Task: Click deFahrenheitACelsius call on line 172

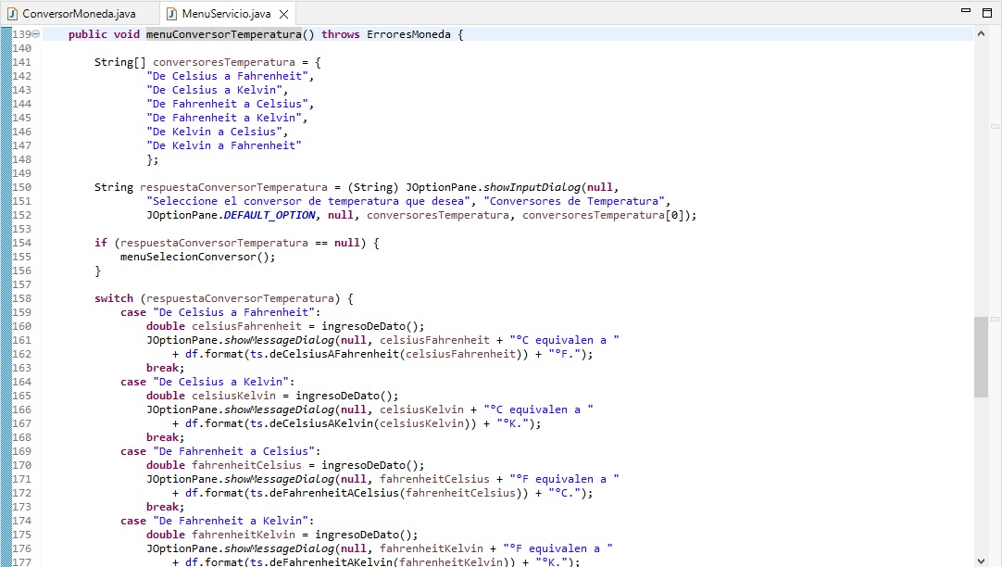Action: tap(334, 494)
